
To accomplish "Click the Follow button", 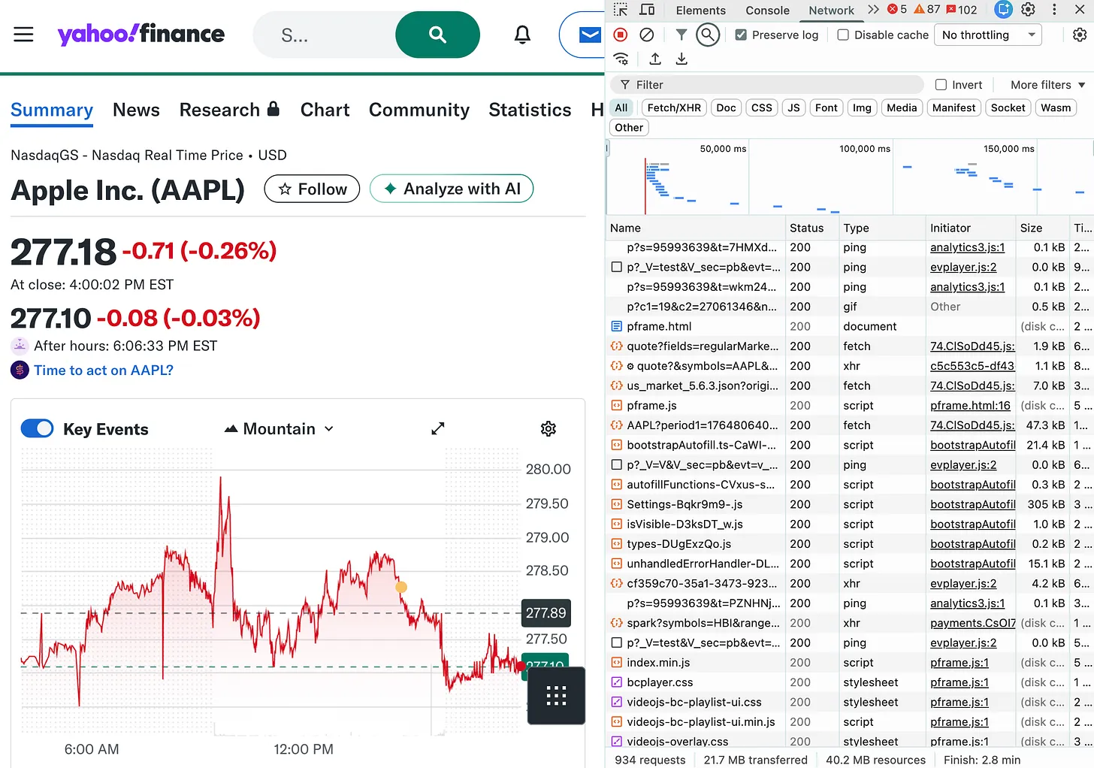I will (312, 189).
